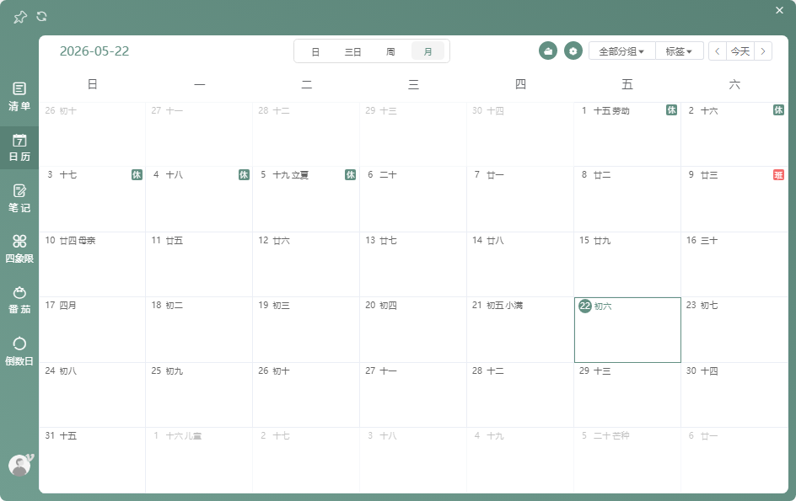
Task: Open the 笔记 notes sidebar section
Action: click(19, 198)
